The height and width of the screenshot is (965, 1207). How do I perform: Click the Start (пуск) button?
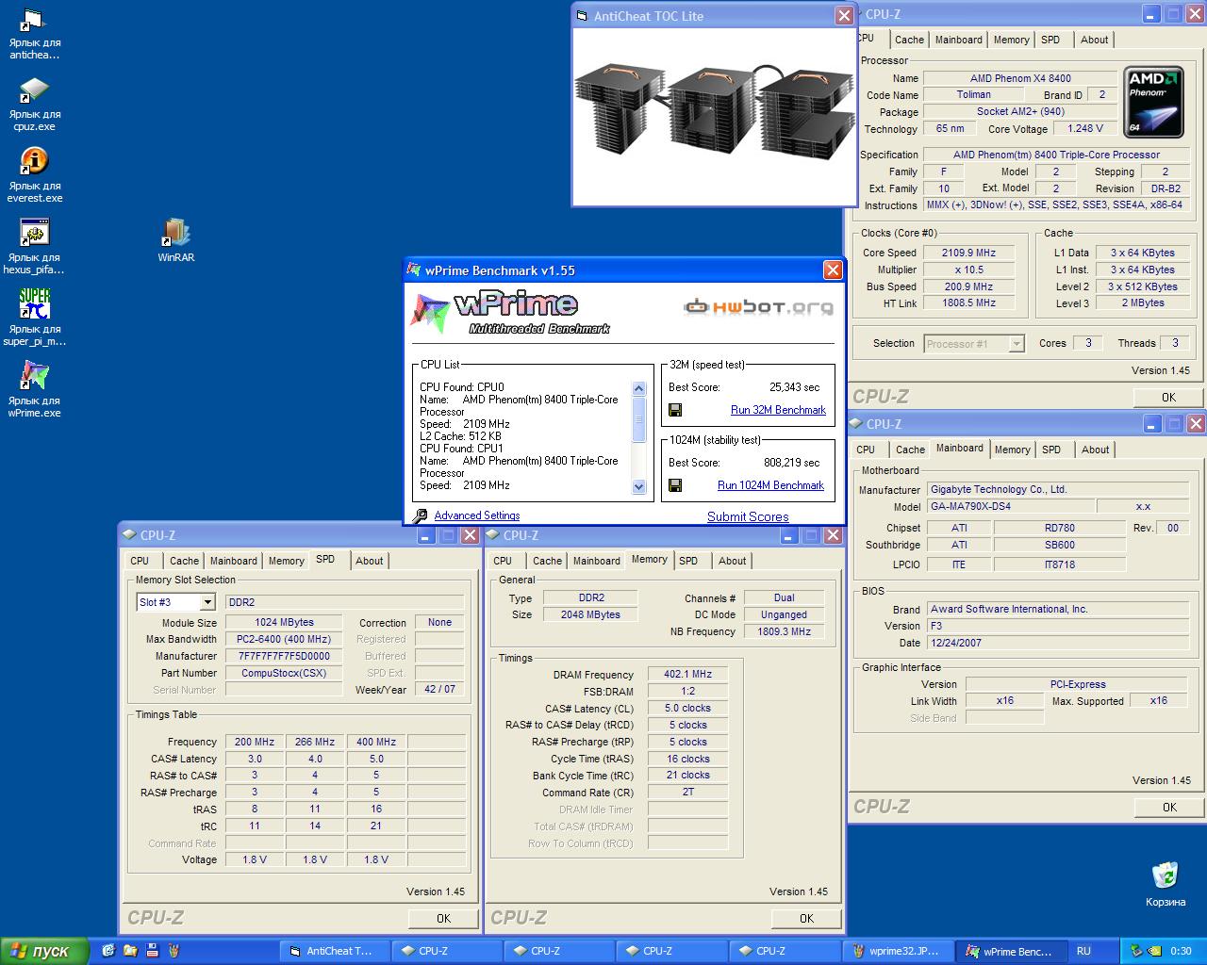coord(44,951)
